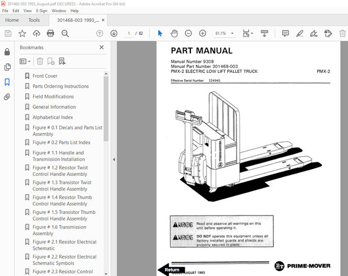Open the bookmarks options list dropdown
The height and width of the screenshot is (276, 348).
[25, 61]
